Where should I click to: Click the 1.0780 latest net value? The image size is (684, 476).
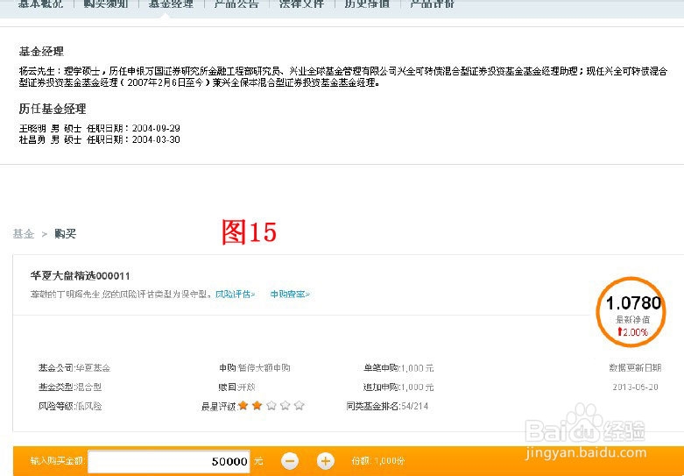coord(633,303)
